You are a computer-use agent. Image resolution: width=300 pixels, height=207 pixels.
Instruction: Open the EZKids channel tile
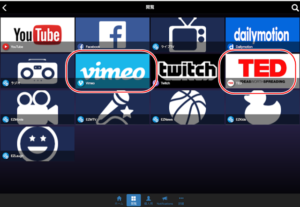pyautogui.click(x=262, y=107)
